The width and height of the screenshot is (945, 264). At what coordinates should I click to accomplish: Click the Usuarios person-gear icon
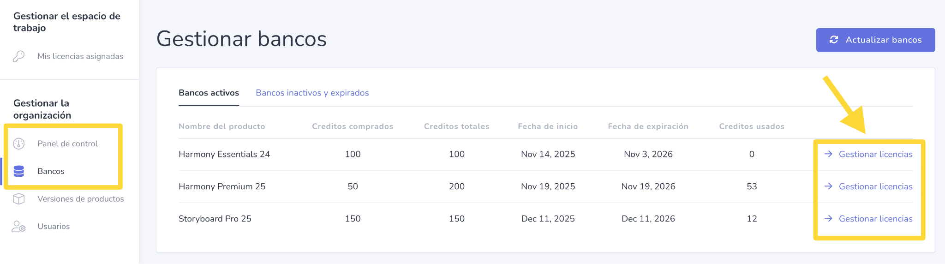pos(18,227)
